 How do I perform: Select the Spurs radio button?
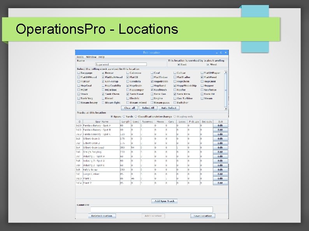[112, 116]
